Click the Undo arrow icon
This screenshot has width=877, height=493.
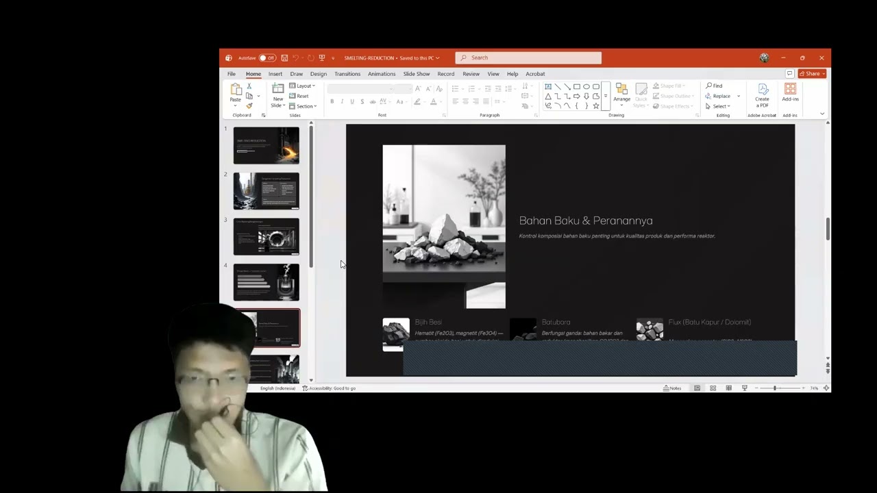296,58
